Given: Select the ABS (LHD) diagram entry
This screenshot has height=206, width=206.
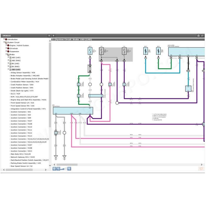Looking at the screenshot, I should point(16,58).
